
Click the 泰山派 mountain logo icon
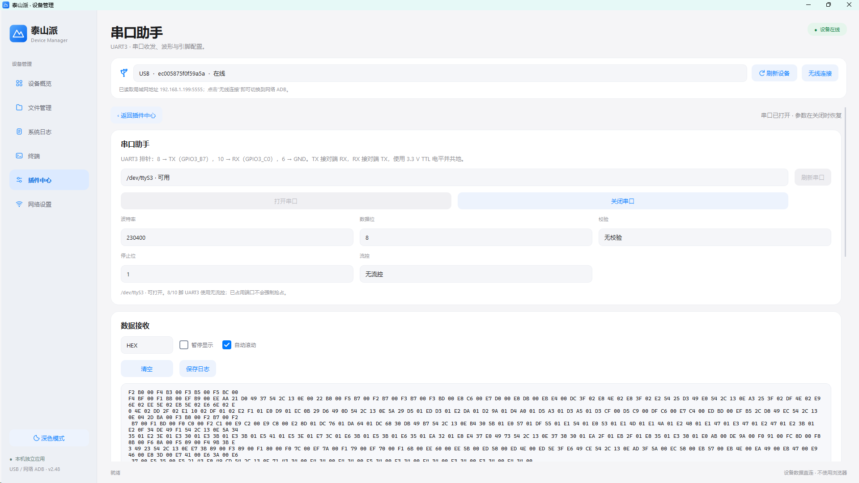point(18,34)
